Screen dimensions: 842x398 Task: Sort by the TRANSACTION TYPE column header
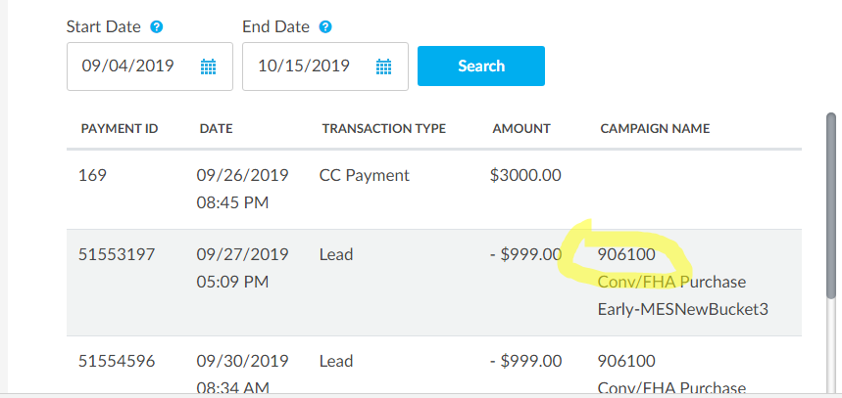pos(384,128)
